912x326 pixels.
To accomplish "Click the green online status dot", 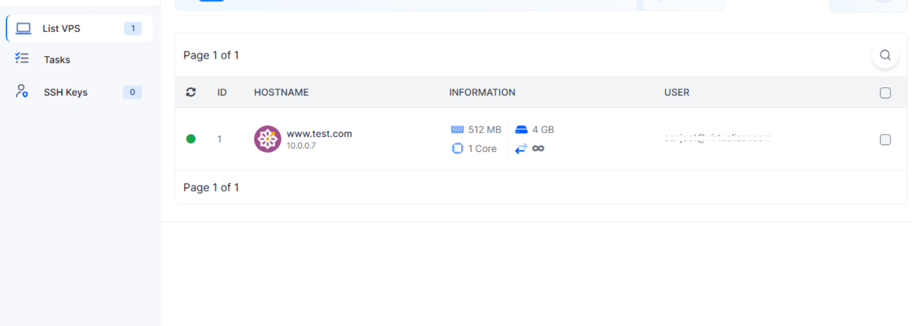I will (191, 139).
